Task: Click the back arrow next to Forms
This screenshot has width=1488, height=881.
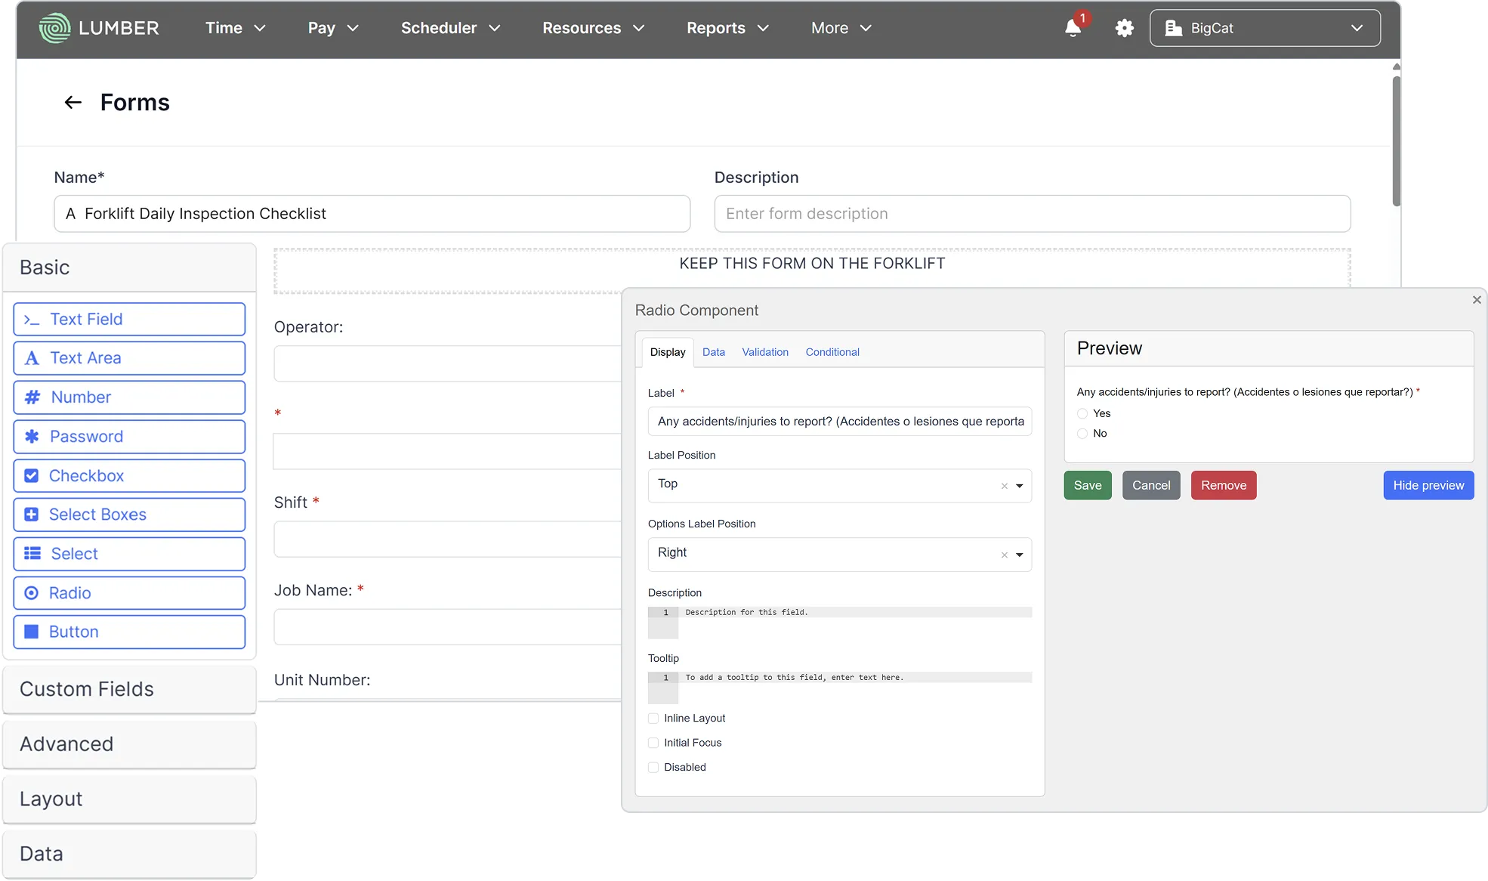Action: pos(73,102)
